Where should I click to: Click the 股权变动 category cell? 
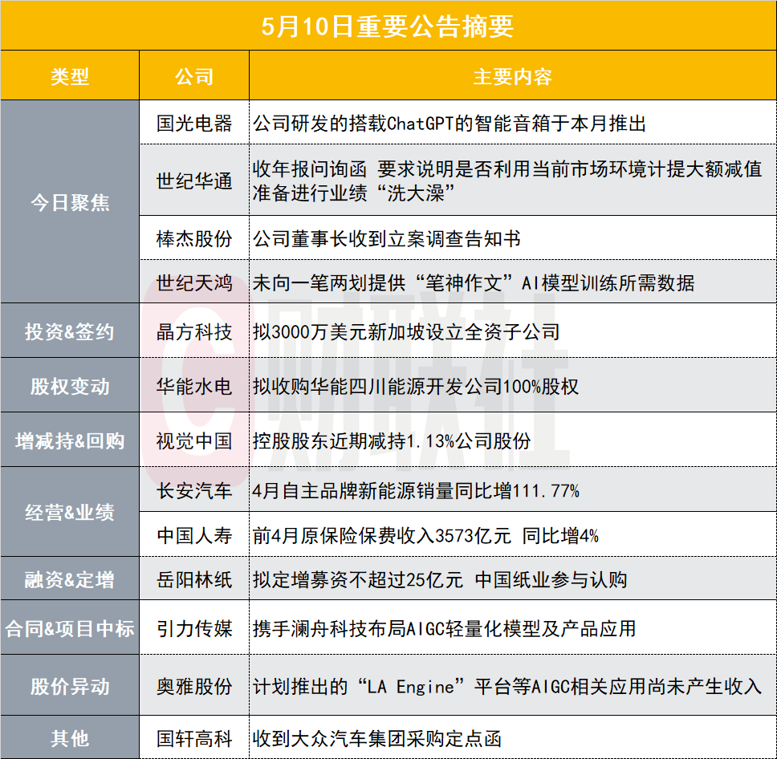(x=70, y=385)
